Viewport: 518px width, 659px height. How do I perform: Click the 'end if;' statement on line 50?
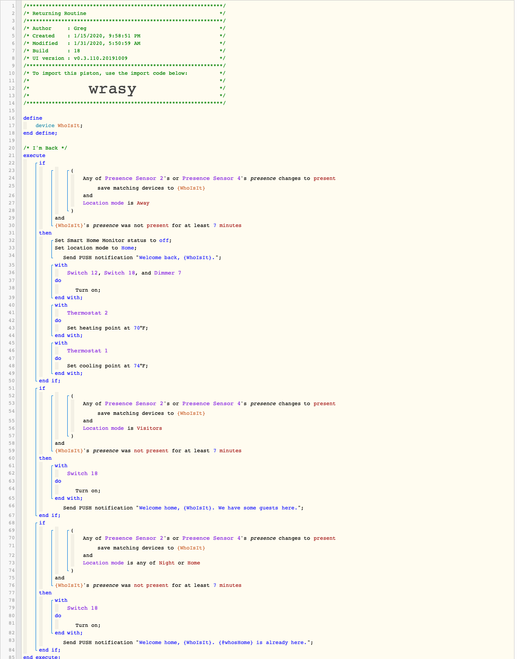tap(50, 381)
